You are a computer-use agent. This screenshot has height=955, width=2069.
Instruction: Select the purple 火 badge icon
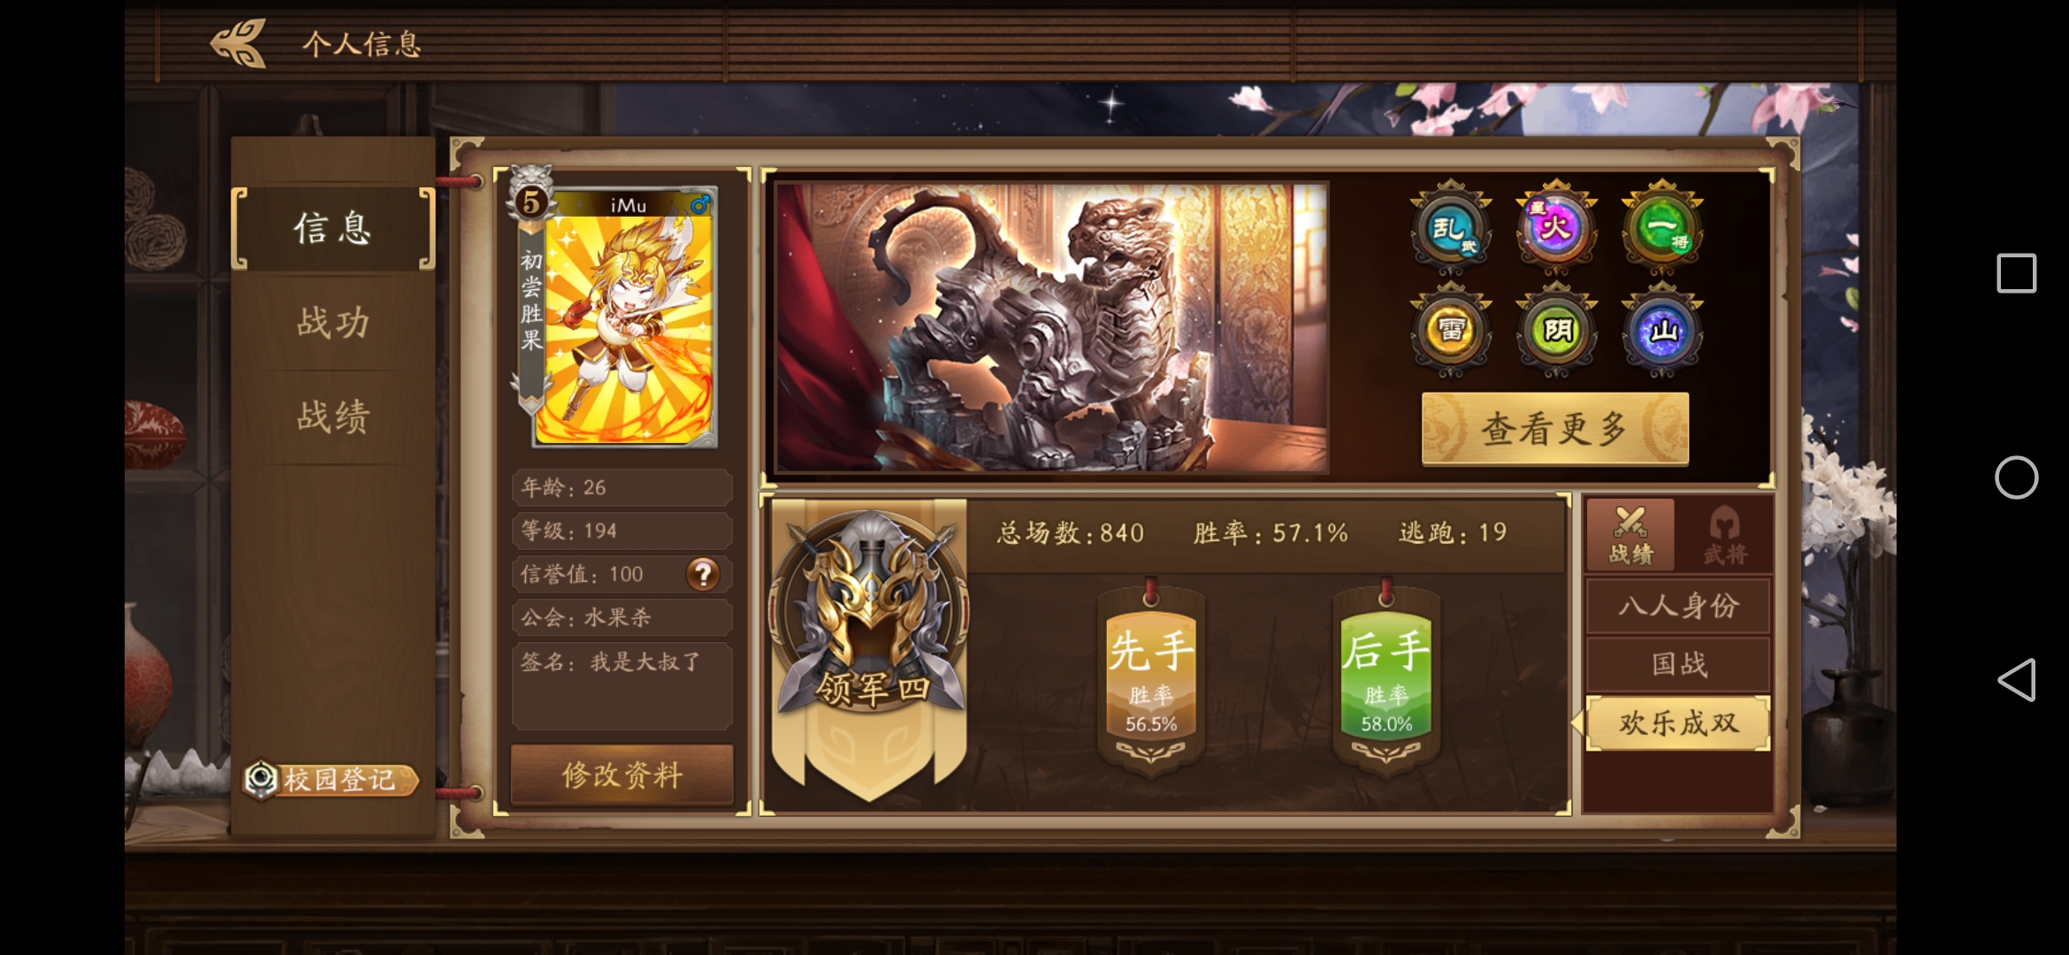(1555, 228)
